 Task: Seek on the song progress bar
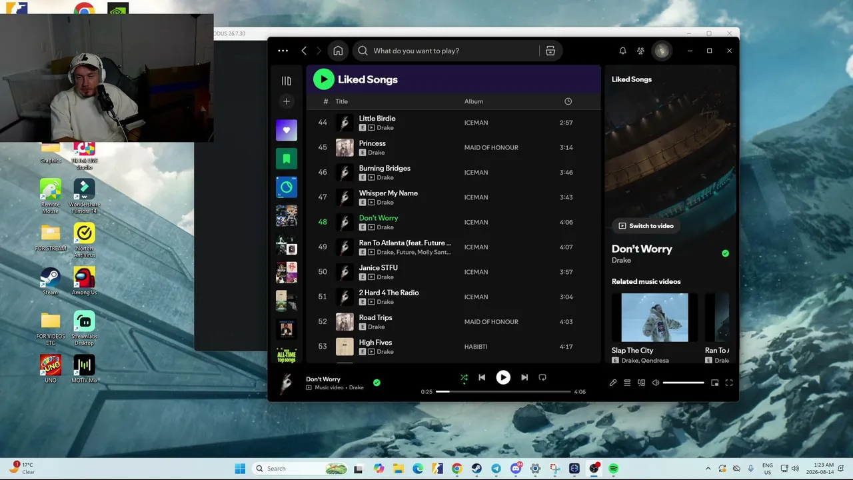[x=503, y=392]
